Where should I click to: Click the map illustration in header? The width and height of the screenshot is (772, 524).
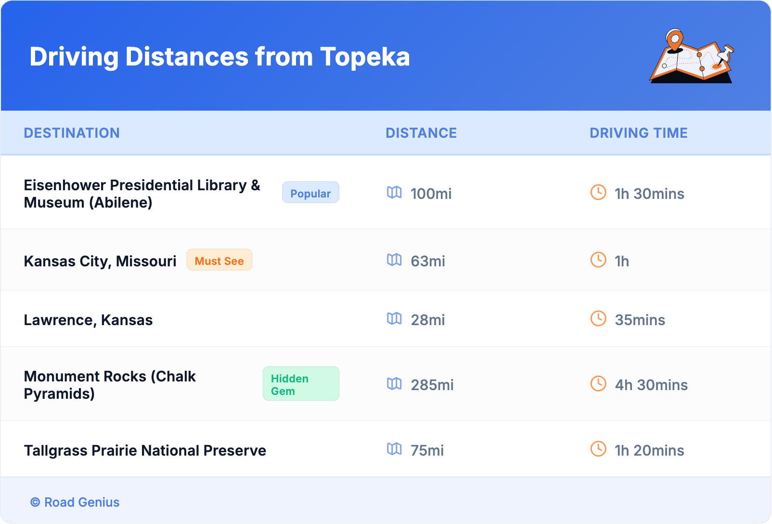point(692,56)
